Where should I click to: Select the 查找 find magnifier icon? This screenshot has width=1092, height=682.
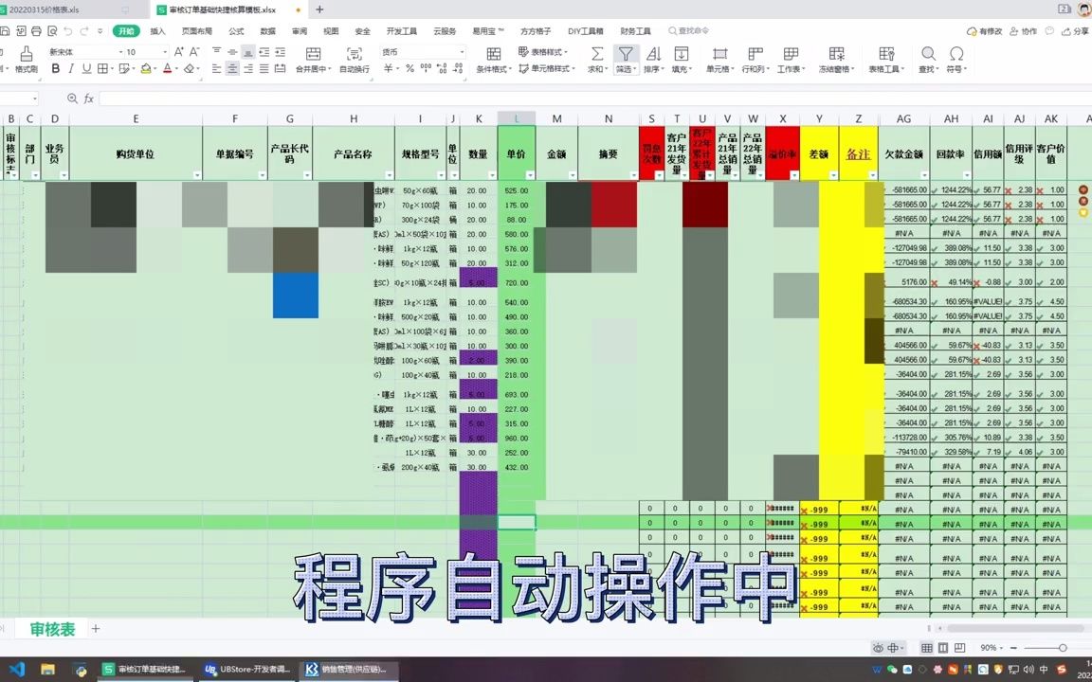[929, 54]
